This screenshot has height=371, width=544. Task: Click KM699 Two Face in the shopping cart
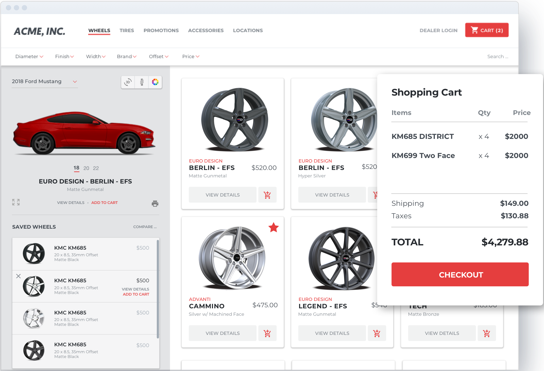[x=423, y=156]
